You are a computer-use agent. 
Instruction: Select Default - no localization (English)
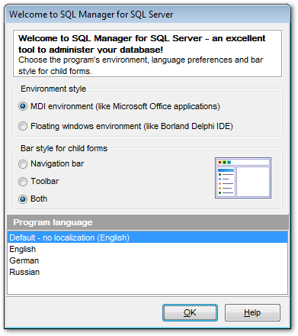pos(147,237)
